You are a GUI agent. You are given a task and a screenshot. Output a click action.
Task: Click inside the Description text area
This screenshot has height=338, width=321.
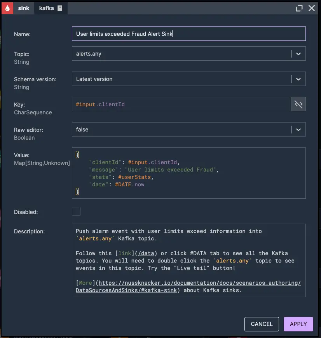[189, 260]
